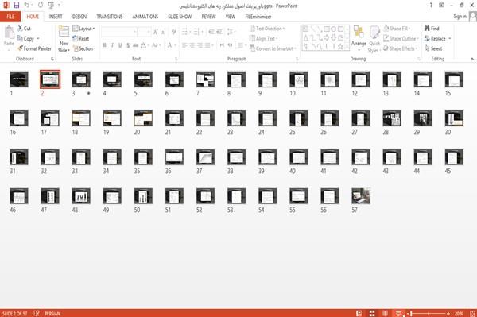Open the Shape Effects dropdown

pos(401,48)
